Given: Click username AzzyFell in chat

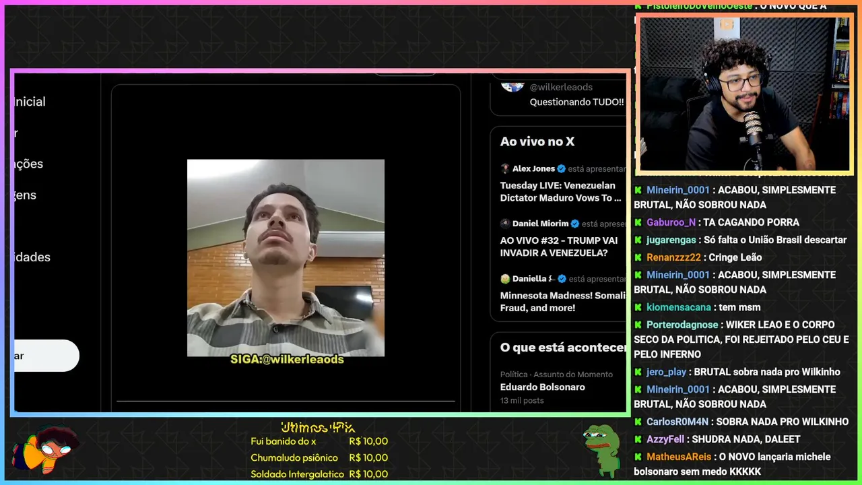Looking at the screenshot, I should (667, 439).
